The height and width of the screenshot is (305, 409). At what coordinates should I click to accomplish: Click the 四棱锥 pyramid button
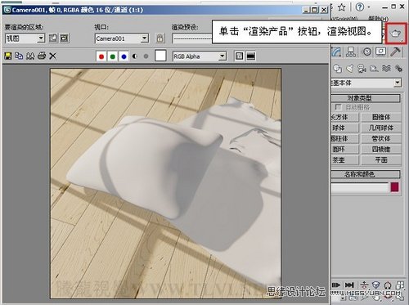(x=381, y=150)
